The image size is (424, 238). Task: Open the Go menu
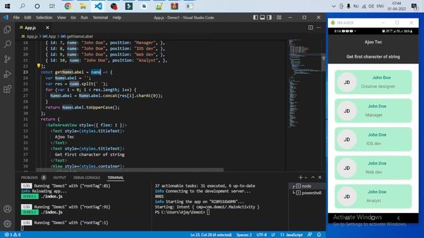73,18
